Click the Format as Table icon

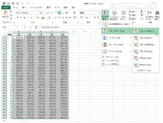(114, 13)
